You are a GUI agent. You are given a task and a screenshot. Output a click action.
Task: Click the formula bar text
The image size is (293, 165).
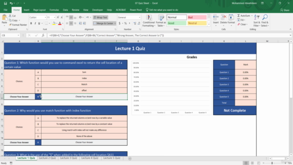107,35
